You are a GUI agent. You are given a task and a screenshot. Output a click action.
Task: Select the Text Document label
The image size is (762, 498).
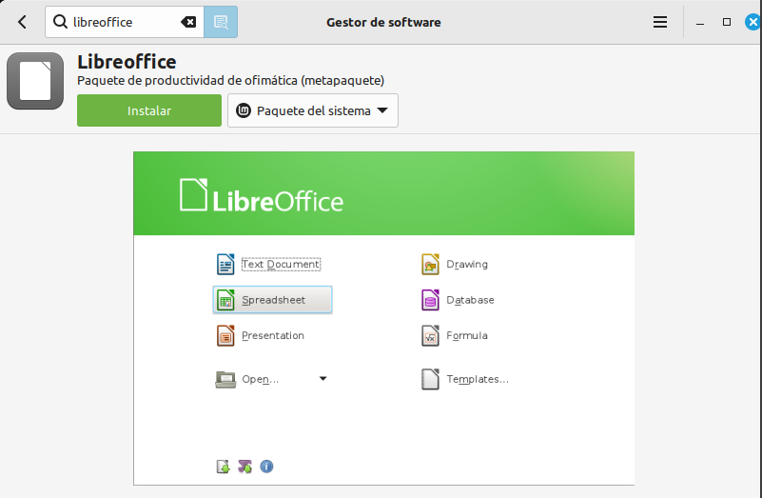click(x=281, y=264)
